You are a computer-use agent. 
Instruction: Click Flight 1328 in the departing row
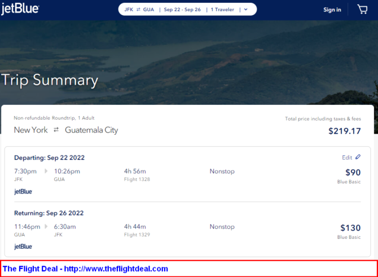click(137, 179)
